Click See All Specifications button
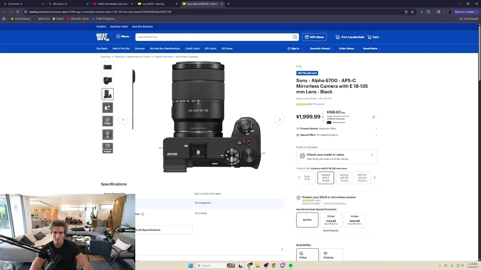 pos(164,230)
